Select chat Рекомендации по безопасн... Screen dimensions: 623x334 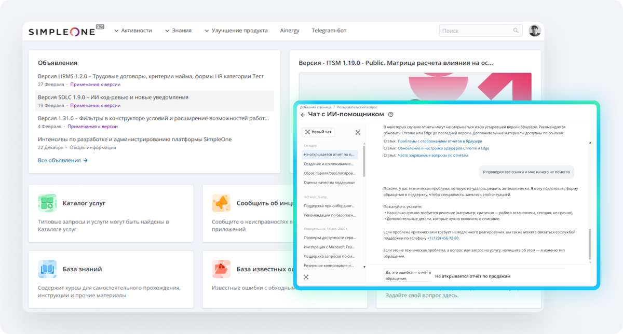(x=330, y=215)
